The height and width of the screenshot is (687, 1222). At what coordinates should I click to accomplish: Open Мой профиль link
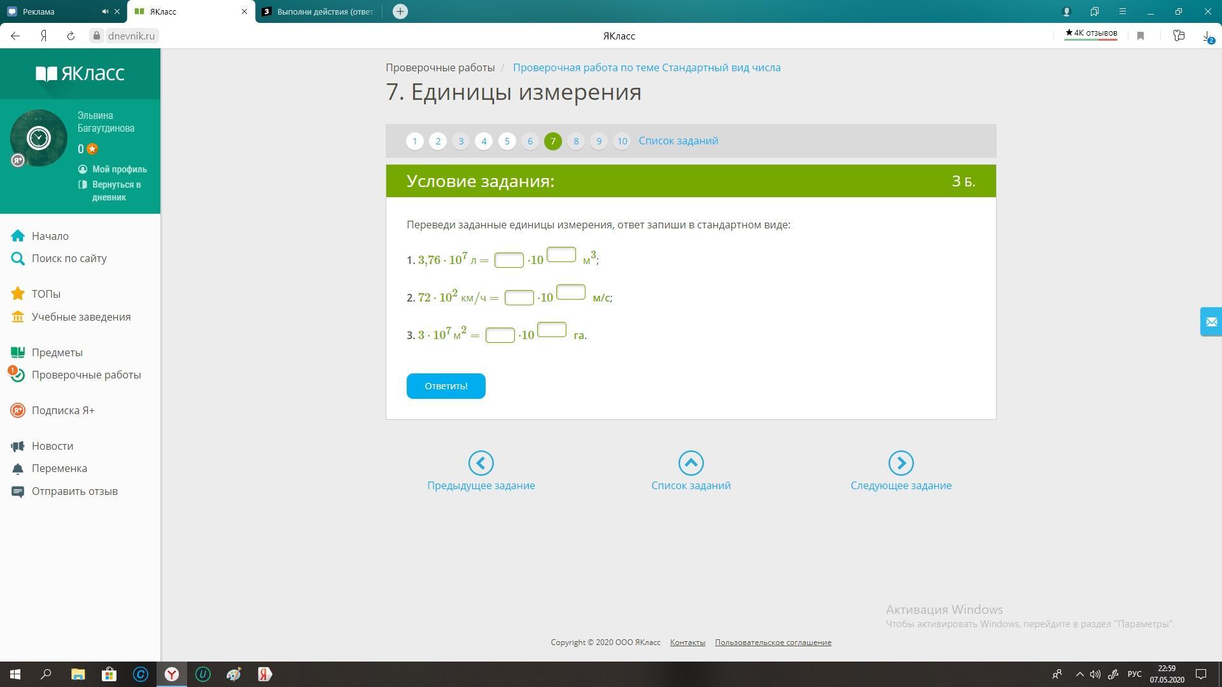[119, 169]
